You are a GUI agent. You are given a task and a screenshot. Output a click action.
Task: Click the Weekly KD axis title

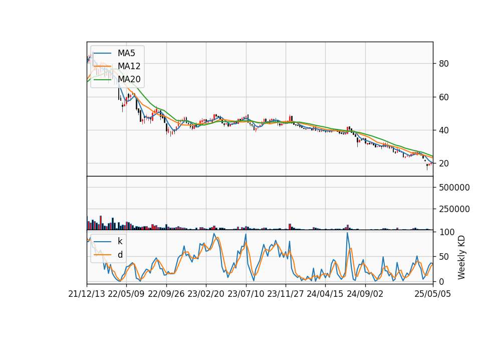pos(461,257)
